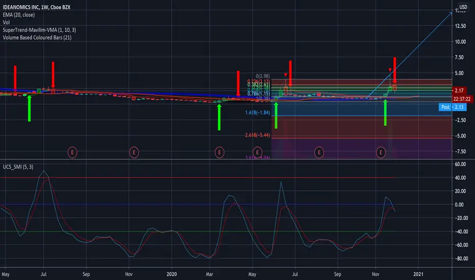Click the 10.00 price axis value

(x=460, y=42)
